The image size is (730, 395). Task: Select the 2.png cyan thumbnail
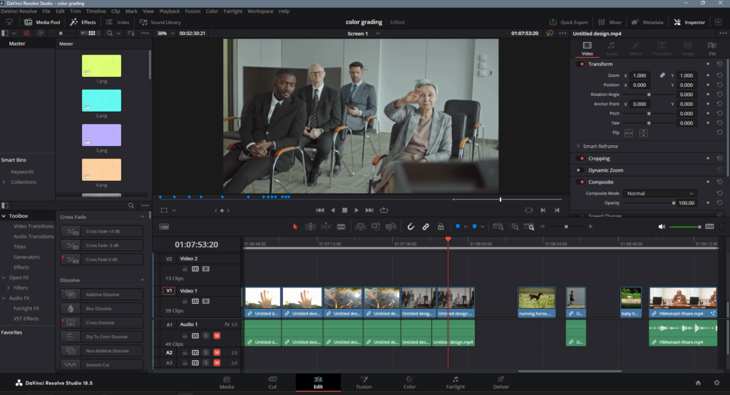(x=101, y=100)
